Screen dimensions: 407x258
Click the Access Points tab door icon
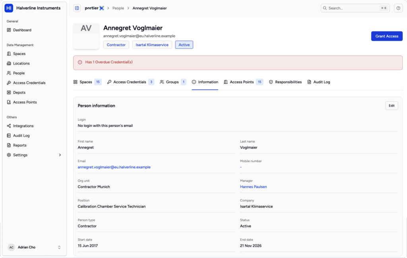tap(226, 82)
